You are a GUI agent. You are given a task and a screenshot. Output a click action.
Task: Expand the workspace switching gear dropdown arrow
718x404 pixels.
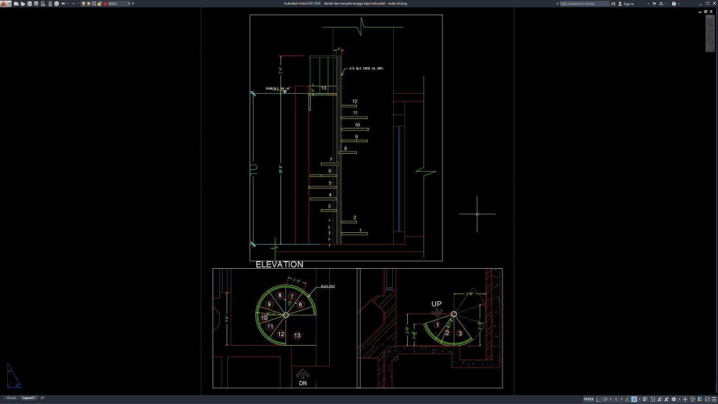tap(679, 400)
